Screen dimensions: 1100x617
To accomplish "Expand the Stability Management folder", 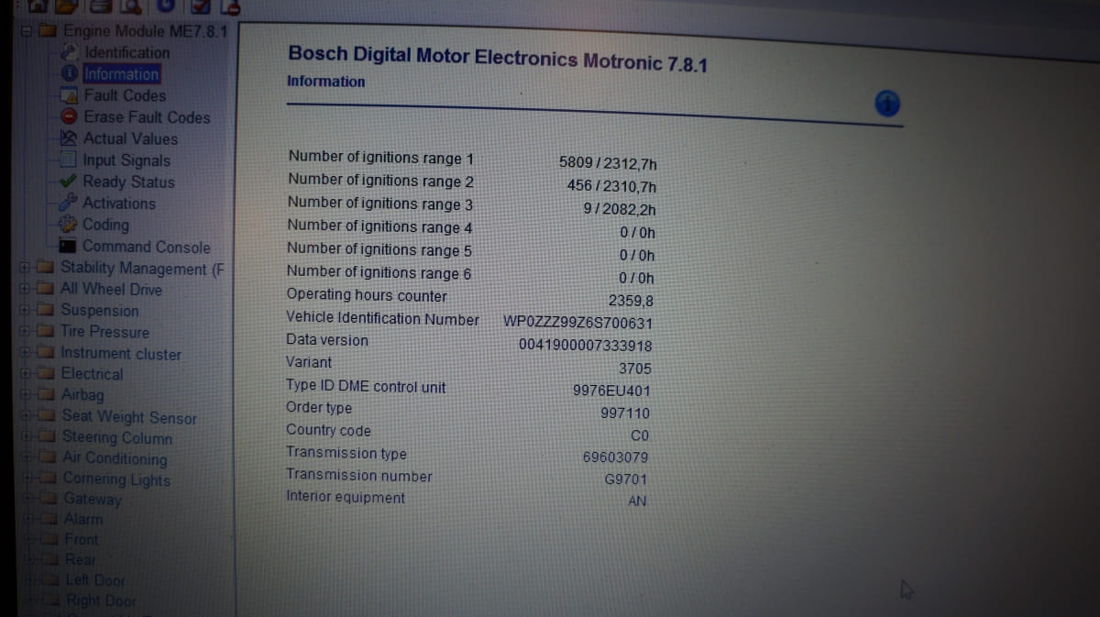I will point(24,268).
